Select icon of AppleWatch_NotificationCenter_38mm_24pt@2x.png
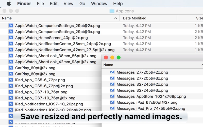 pos(11,44)
